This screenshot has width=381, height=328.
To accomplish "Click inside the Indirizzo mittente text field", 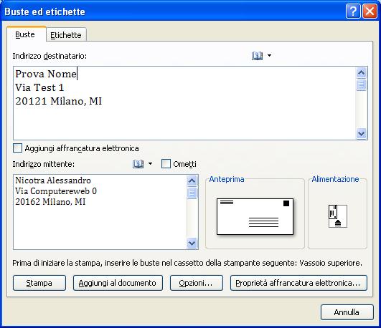I will point(100,212).
